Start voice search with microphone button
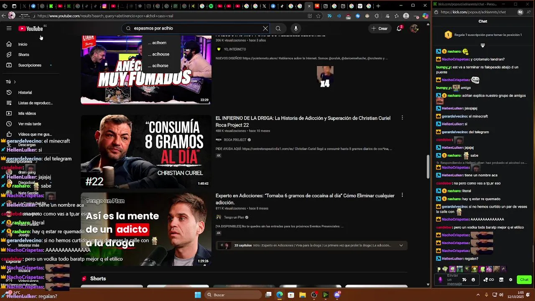535x301 pixels. 296,28
